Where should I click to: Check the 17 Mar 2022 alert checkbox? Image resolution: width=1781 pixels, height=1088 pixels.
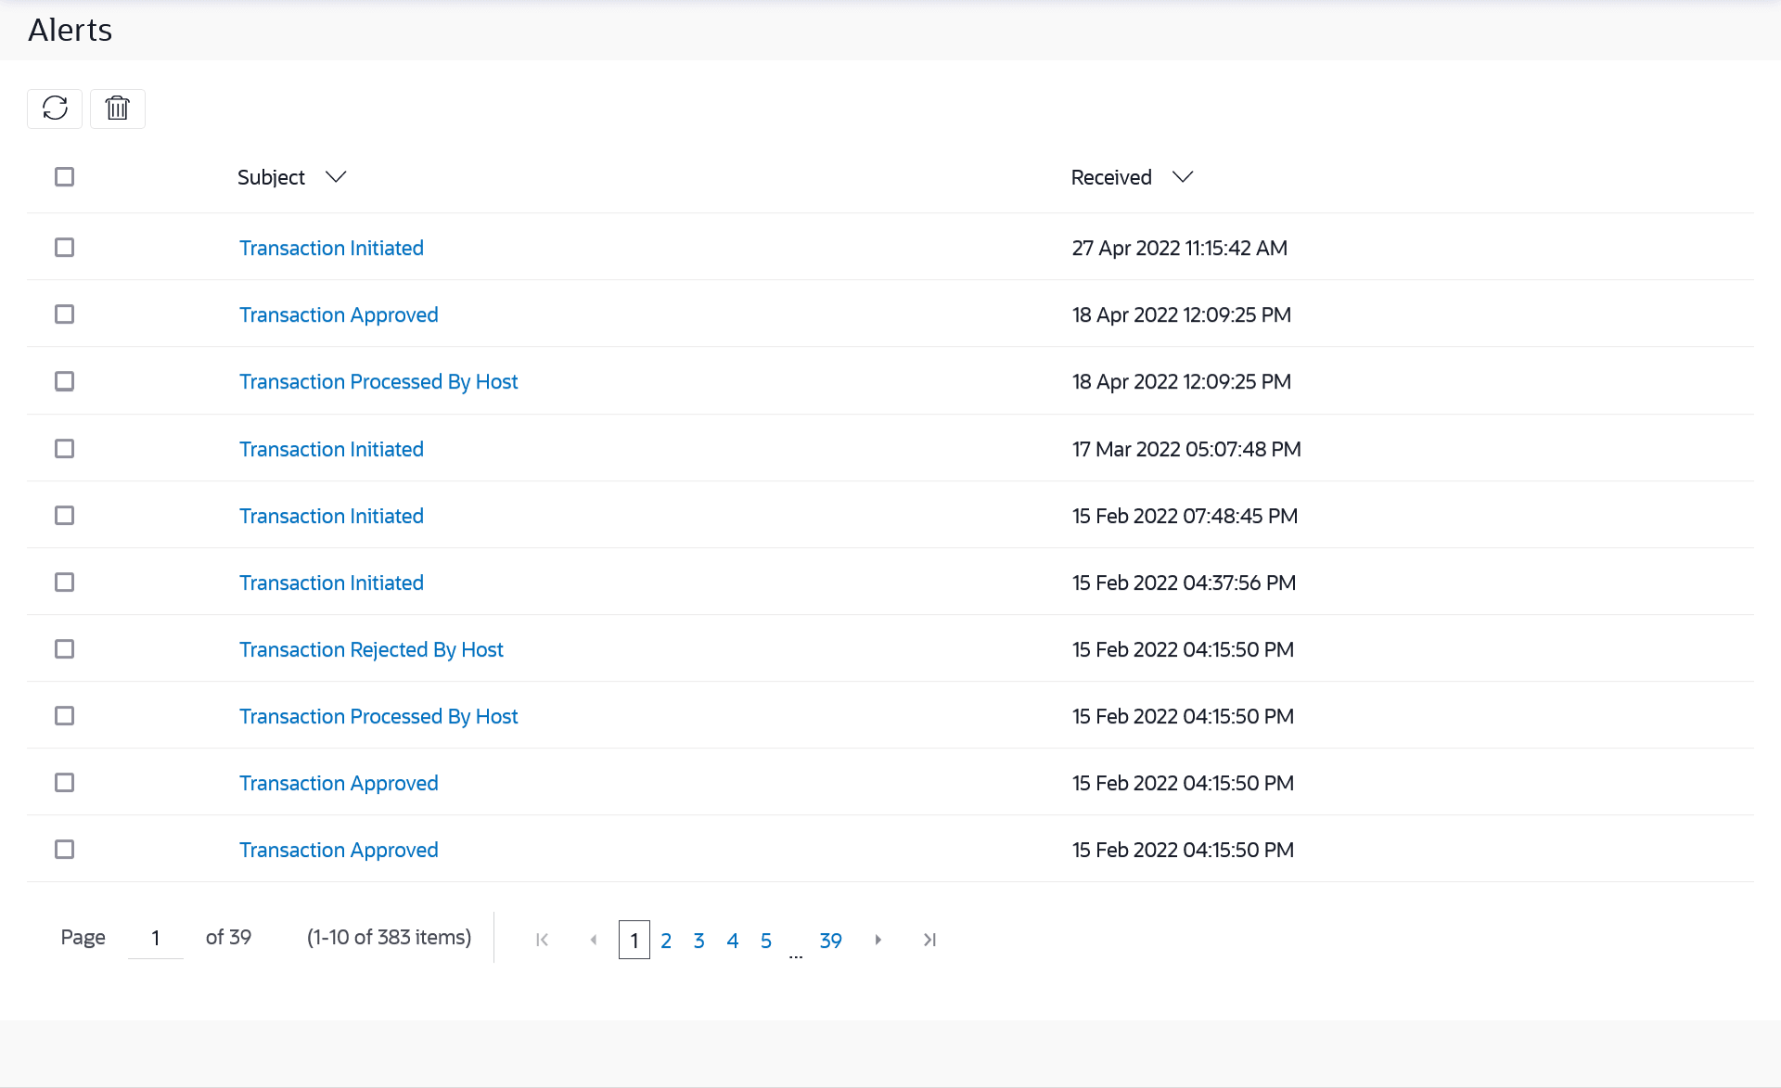coord(64,449)
